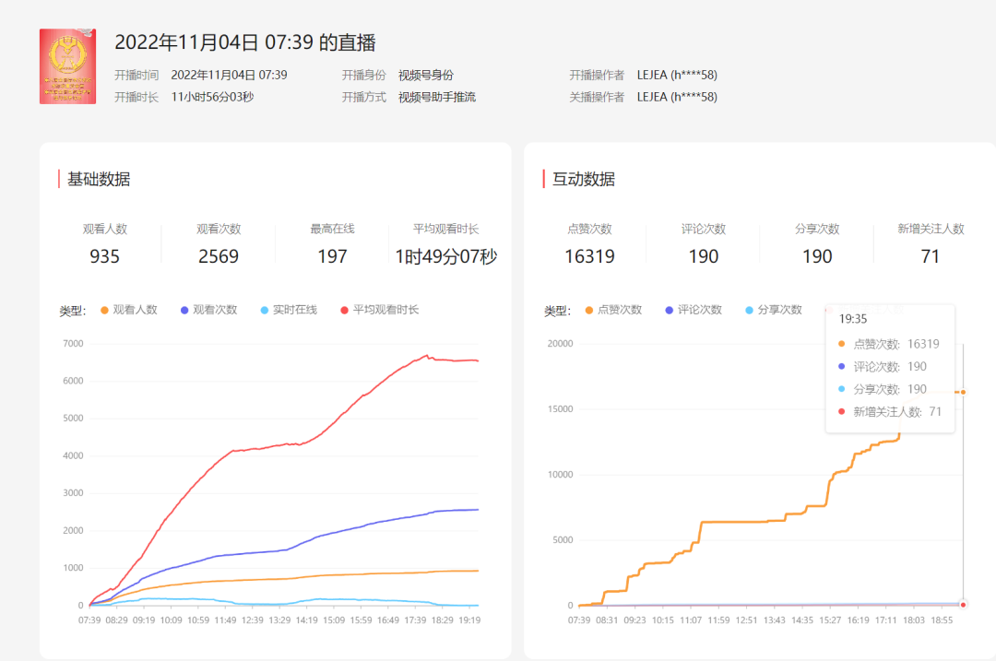Image resolution: width=996 pixels, height=661 pixels.
Task: Click the live stream cover thumbnail
Action: coord(68,68)
